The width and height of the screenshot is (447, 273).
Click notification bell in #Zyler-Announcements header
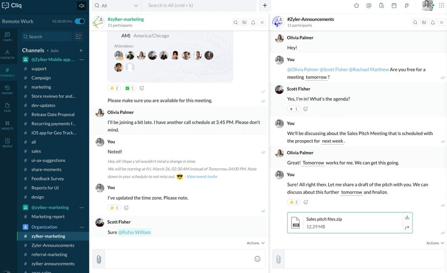tap(433, 22)
